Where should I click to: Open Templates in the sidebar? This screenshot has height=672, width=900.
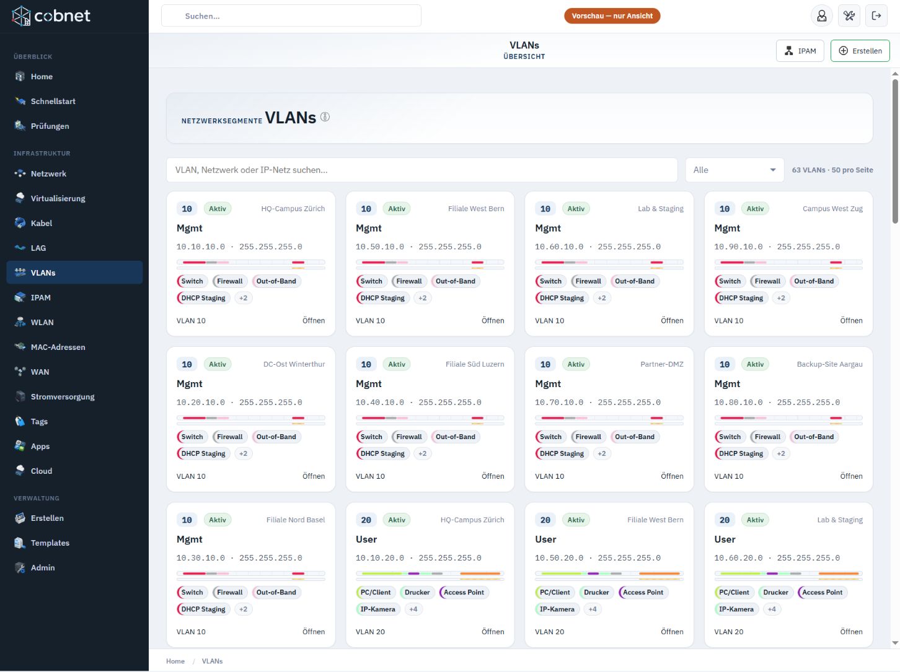point(74,543)
